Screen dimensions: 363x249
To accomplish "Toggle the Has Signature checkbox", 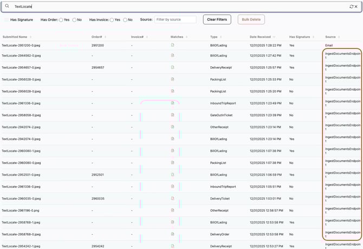I will point(7,20).
